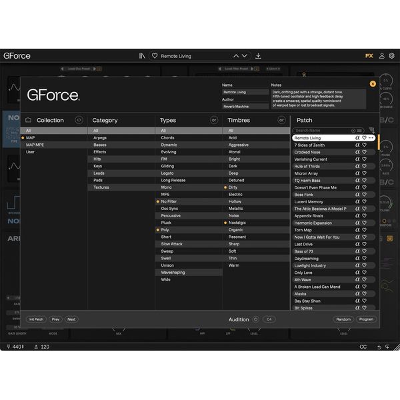Image resolution: width=400 pixels, height=400 pixels.
Task: Open the Audition note C4 selector
Action: click(269, 319)
